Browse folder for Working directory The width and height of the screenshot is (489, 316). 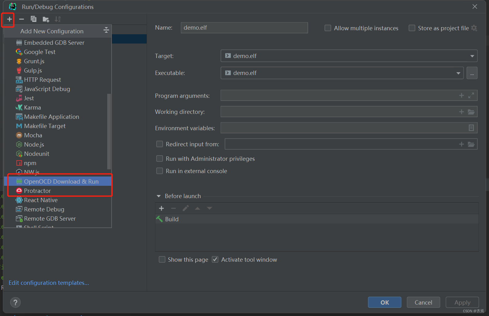471,112
